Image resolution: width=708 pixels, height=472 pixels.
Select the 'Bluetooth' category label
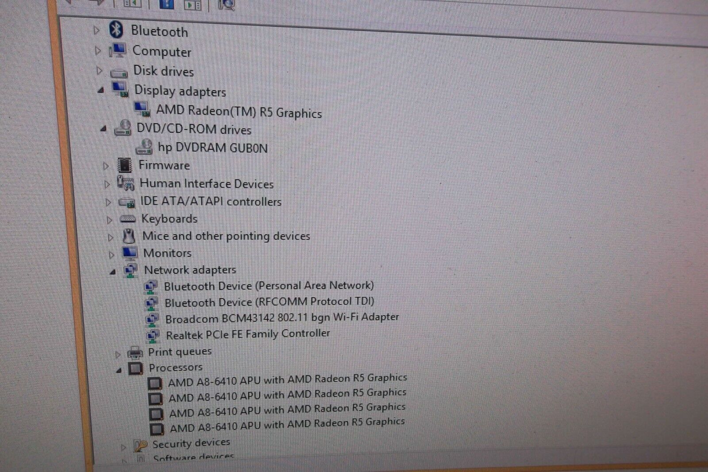click(159, 31)
